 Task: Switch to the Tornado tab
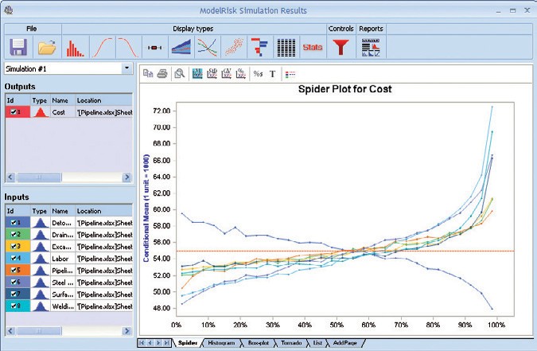[x=291, y=343]
